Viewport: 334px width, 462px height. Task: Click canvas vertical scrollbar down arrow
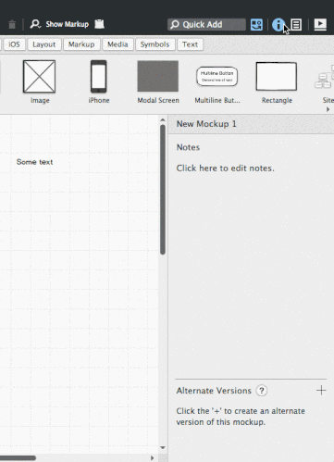pos(163,447)
